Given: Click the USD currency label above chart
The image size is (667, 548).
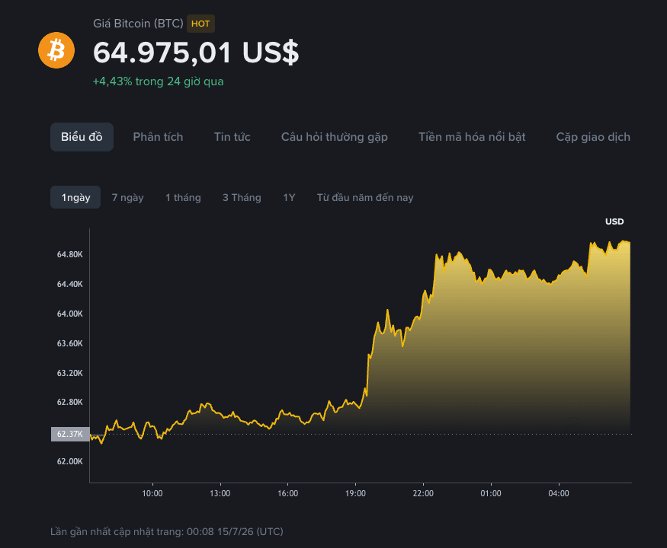Looking at the screenshot, I should pos(614,221).
